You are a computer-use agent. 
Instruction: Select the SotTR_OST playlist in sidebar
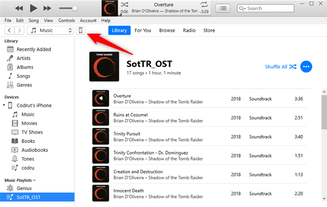coord(37,197)
